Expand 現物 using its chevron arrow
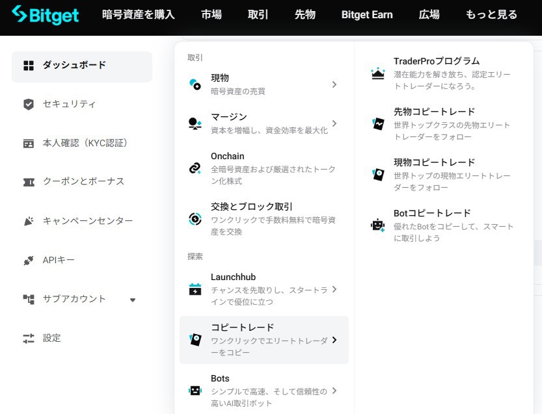Screen dimensions: 542x414 tap(334, 84)
